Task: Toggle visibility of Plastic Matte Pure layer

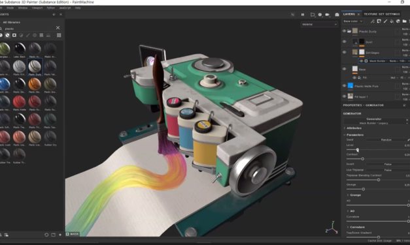Action: click(345, 86)
